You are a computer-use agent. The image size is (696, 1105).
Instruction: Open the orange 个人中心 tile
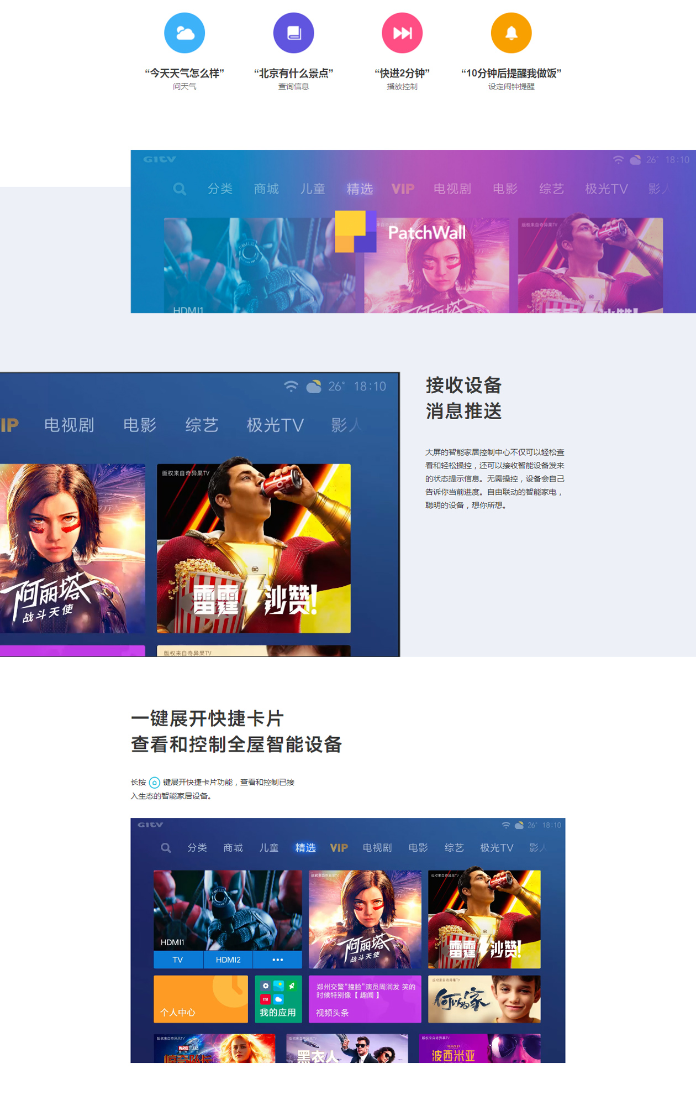[x=201, y=999]
